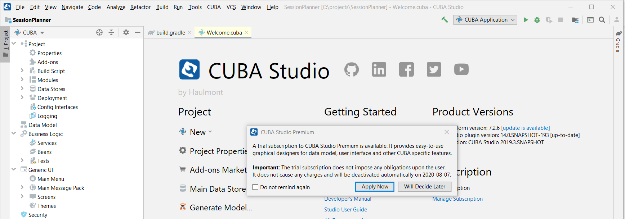Image resolution: width=625 pixels, height=219 pixels.
Task: Click the green Run arrow icon
Action: (x=526, y=20)
